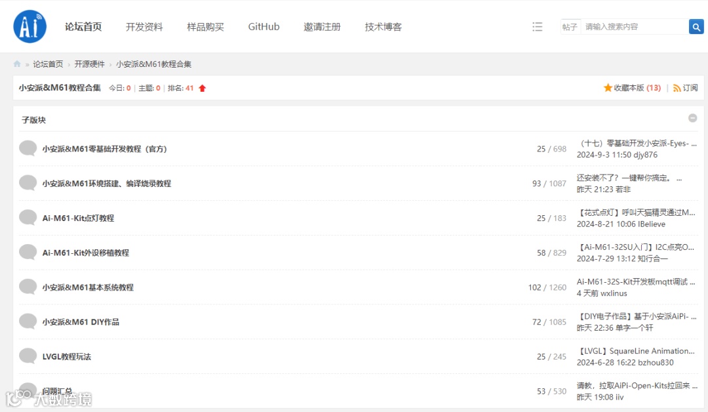Viewport: 708px width, 412px height.
Task: Click the 子版块 section heading
Action: tap(34, 119)
